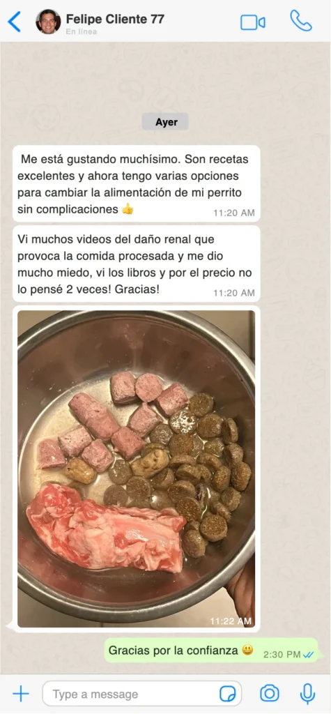Click the Type a message field
The width and height of the screenshot is (331, 714).
142,694
